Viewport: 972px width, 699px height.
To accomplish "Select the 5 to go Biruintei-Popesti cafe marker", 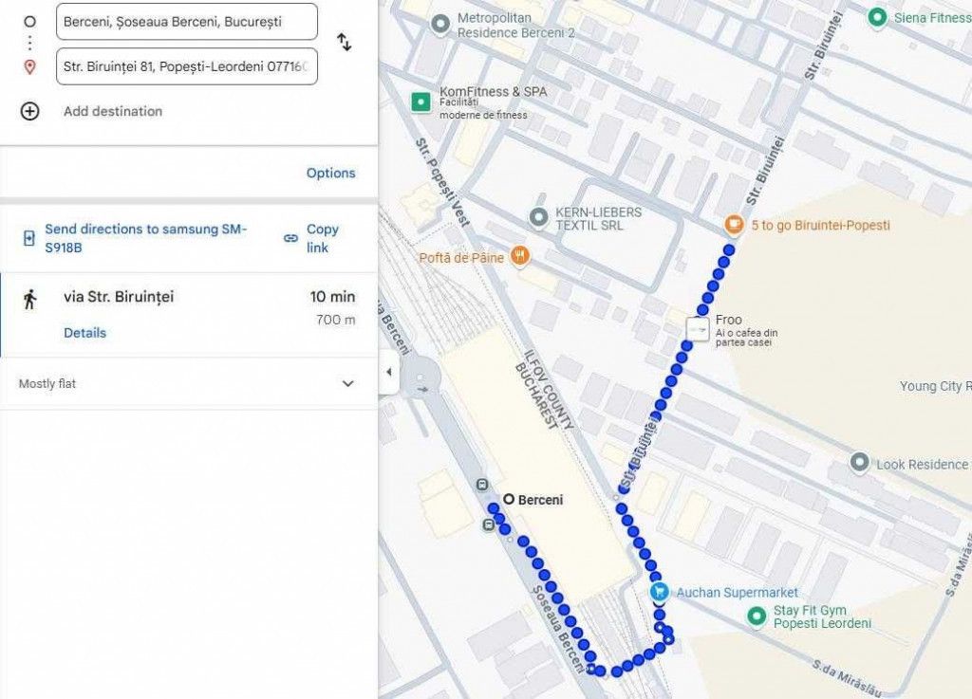I will [734, 226].
